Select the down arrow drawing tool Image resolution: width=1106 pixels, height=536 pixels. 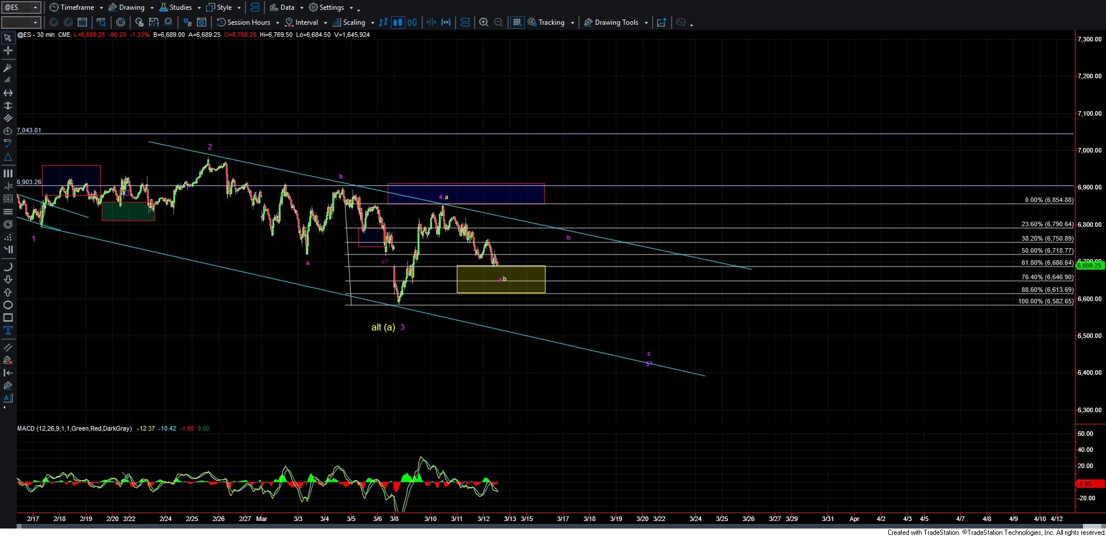[x=8, y=280]
